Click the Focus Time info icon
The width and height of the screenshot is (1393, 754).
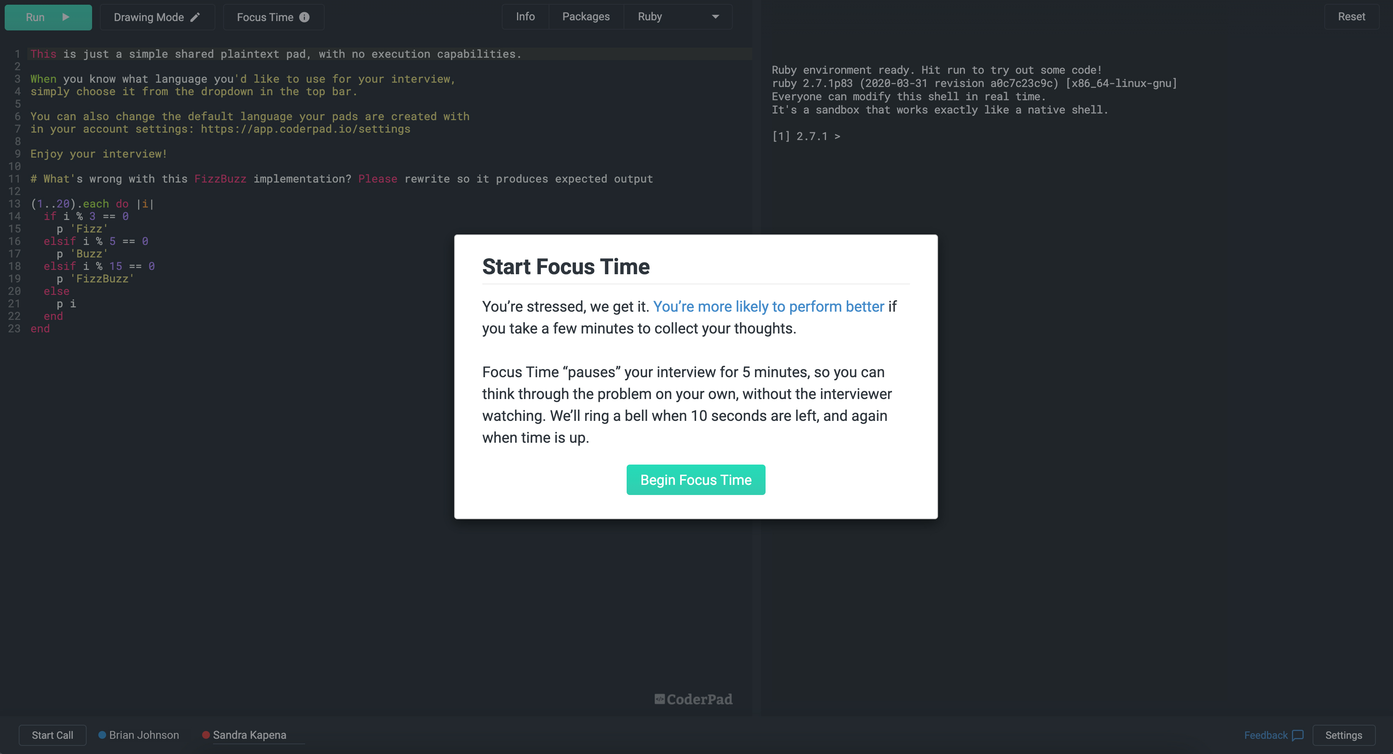click(x=304, y=17)
